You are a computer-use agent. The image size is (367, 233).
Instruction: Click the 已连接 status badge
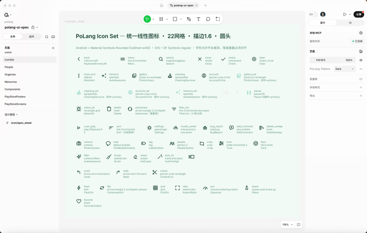(x=357, y=41)
